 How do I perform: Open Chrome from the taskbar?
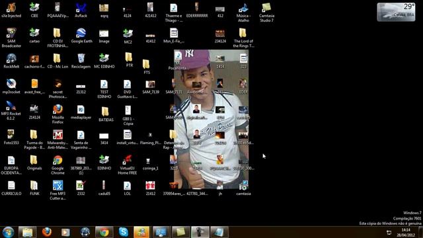tap(104, 232)
